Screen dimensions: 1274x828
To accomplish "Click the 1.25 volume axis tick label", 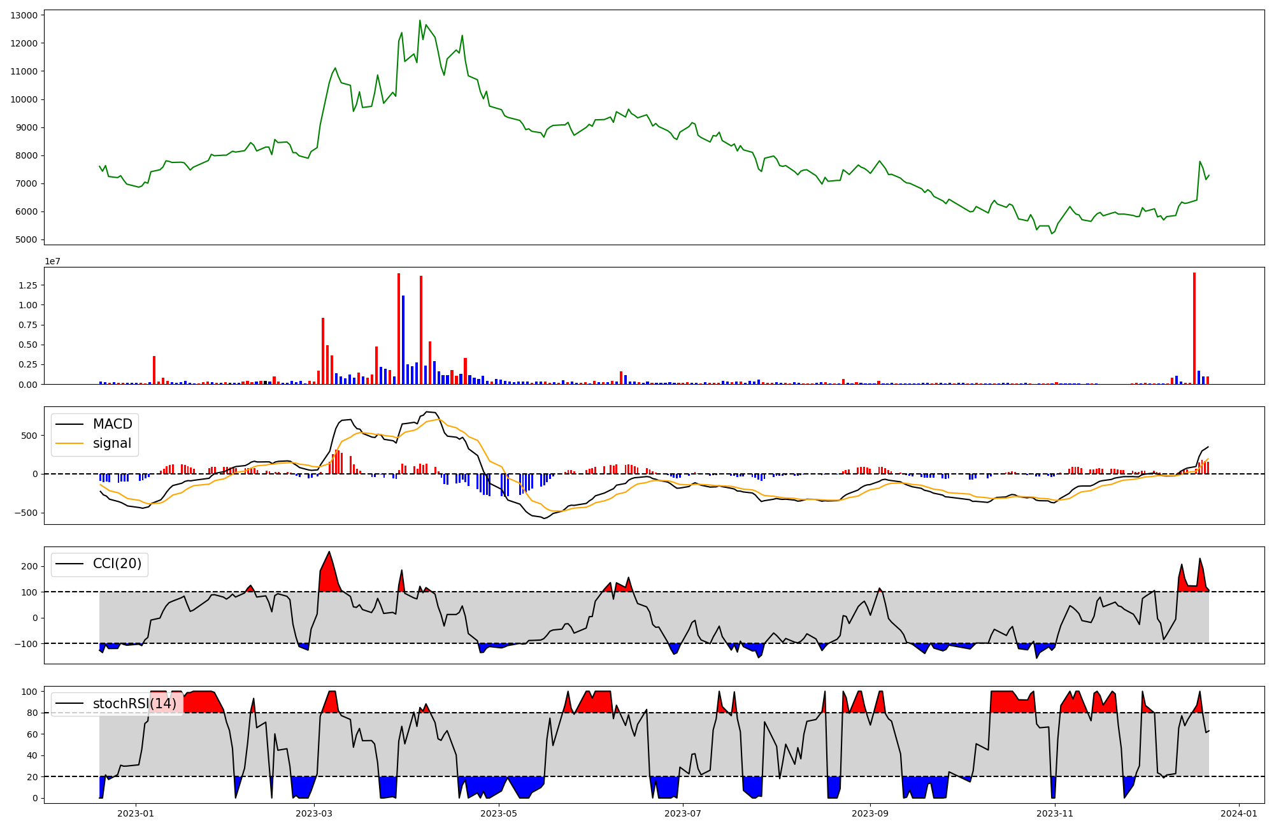I will 27,285.
